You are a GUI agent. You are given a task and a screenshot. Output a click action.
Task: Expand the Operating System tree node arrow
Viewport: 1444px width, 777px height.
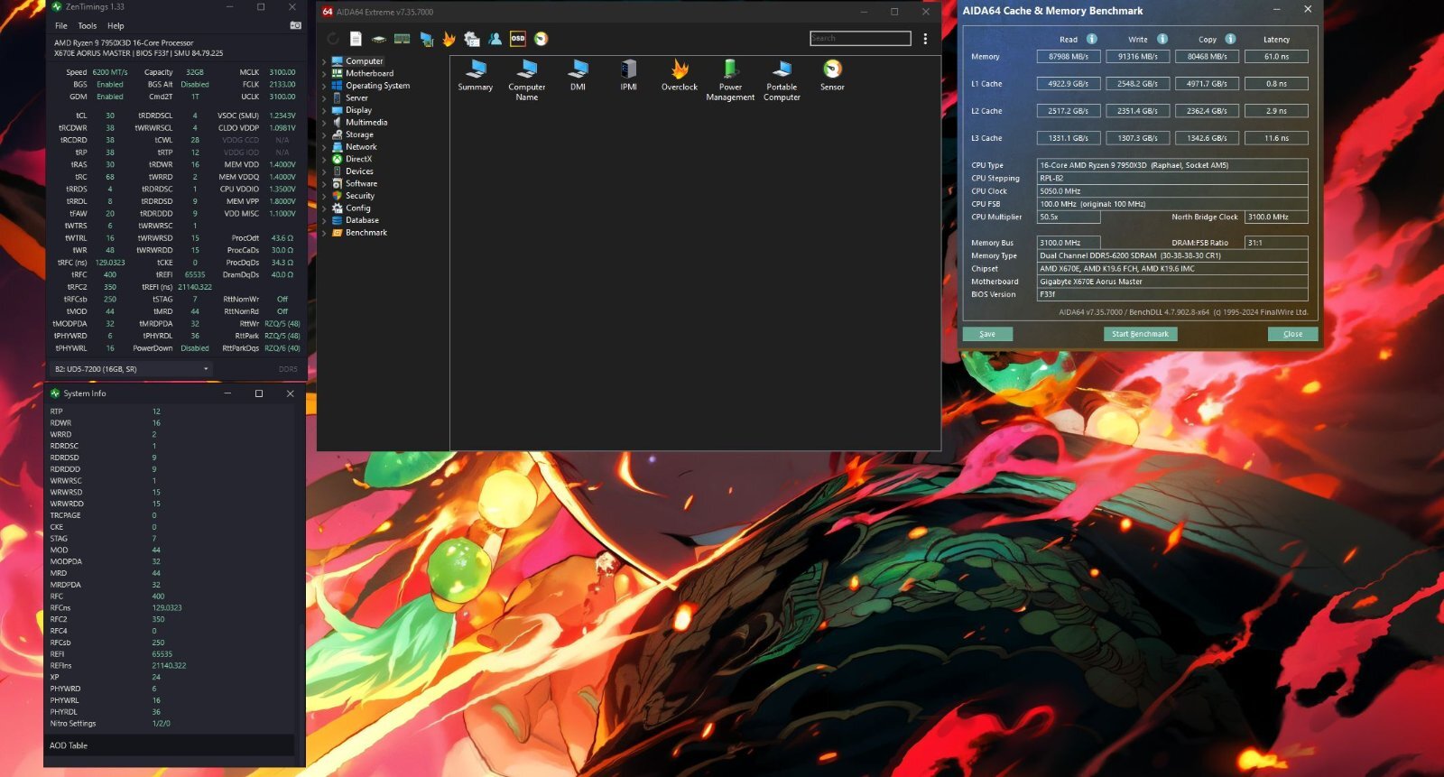[x=324, y=86]
